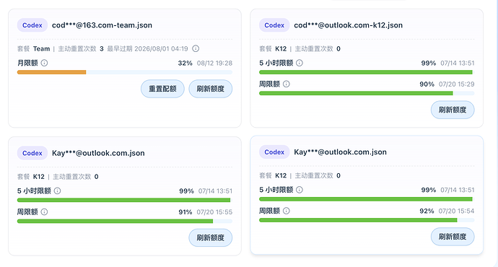Click plan K12 in cod***@outlook.com-k12.json card

click(x=281, y=48)
